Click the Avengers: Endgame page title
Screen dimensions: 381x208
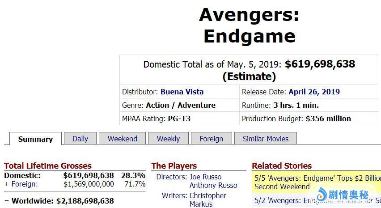(x=249, y=25)
